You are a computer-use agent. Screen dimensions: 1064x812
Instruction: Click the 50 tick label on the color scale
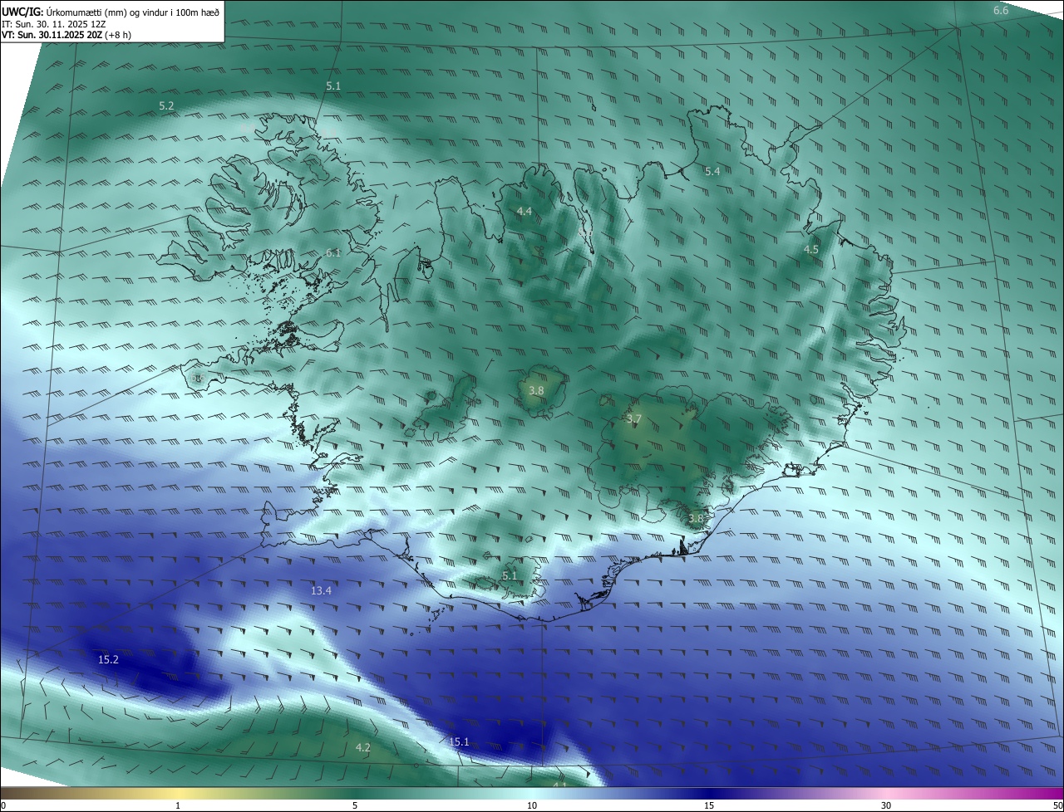click(1057, 805)
